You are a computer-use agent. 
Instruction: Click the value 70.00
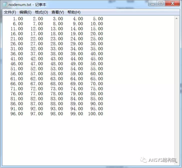[97, 83]
